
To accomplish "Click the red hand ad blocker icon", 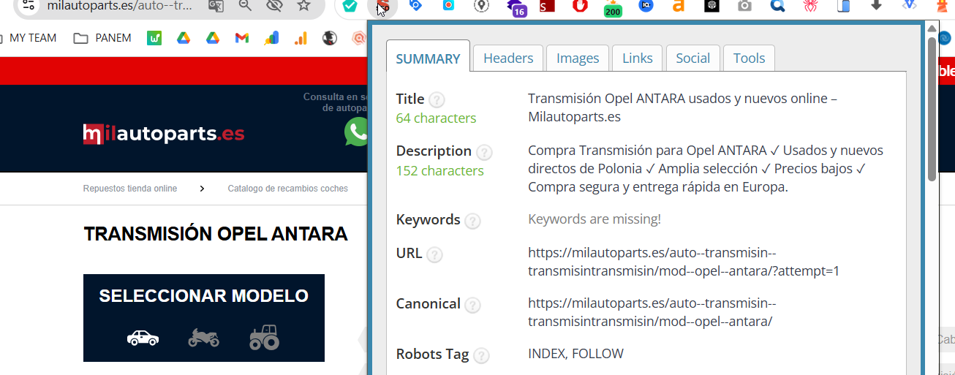I will [x=580, y=6].
